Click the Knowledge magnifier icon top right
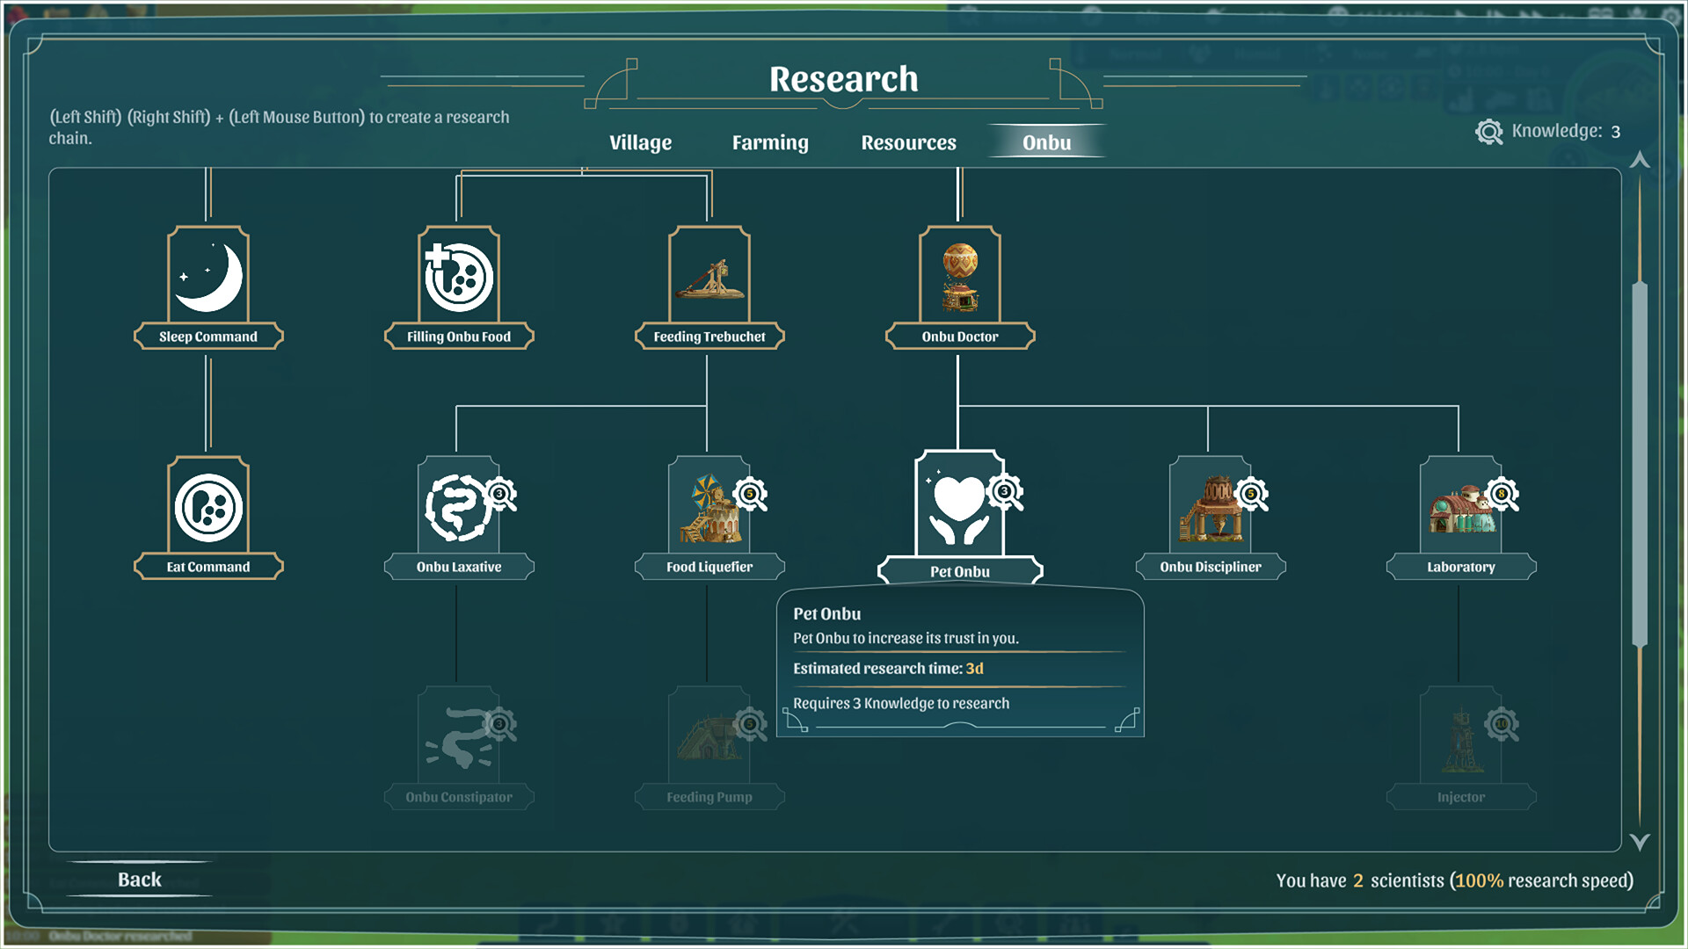The image size is (1688, 949). click(x=1488, y=132)
